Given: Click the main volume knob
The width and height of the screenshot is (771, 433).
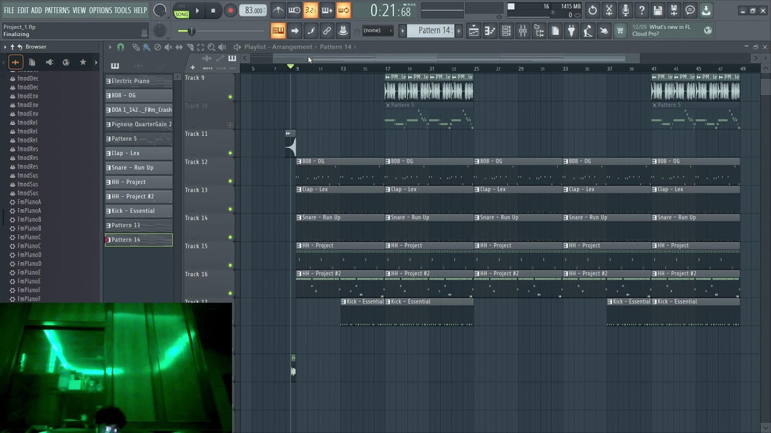Looking at the screenshot, I should 160,10.
